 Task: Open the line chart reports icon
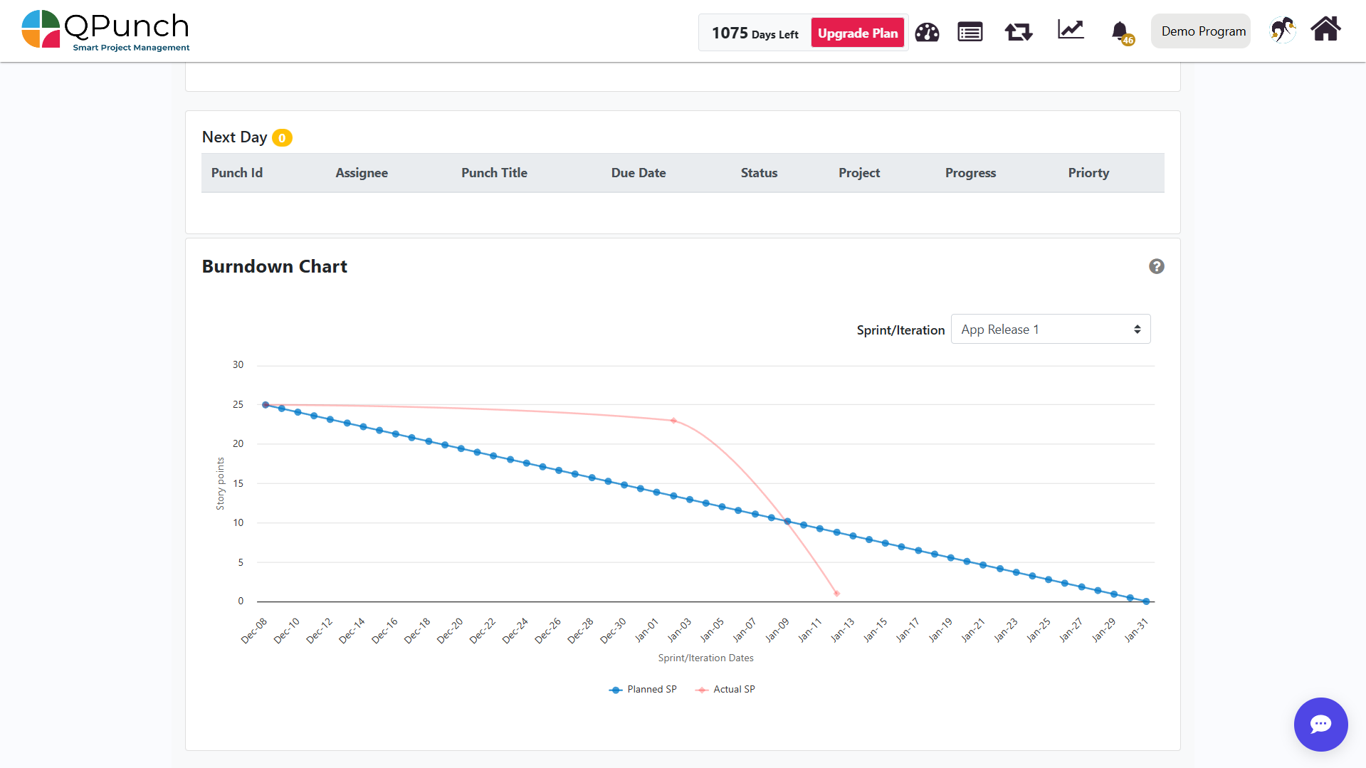point(1070,30)
